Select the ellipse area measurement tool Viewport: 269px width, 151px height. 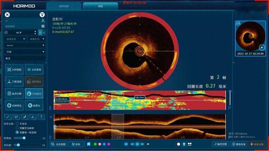pyautogui.click(x=16, y=117)
